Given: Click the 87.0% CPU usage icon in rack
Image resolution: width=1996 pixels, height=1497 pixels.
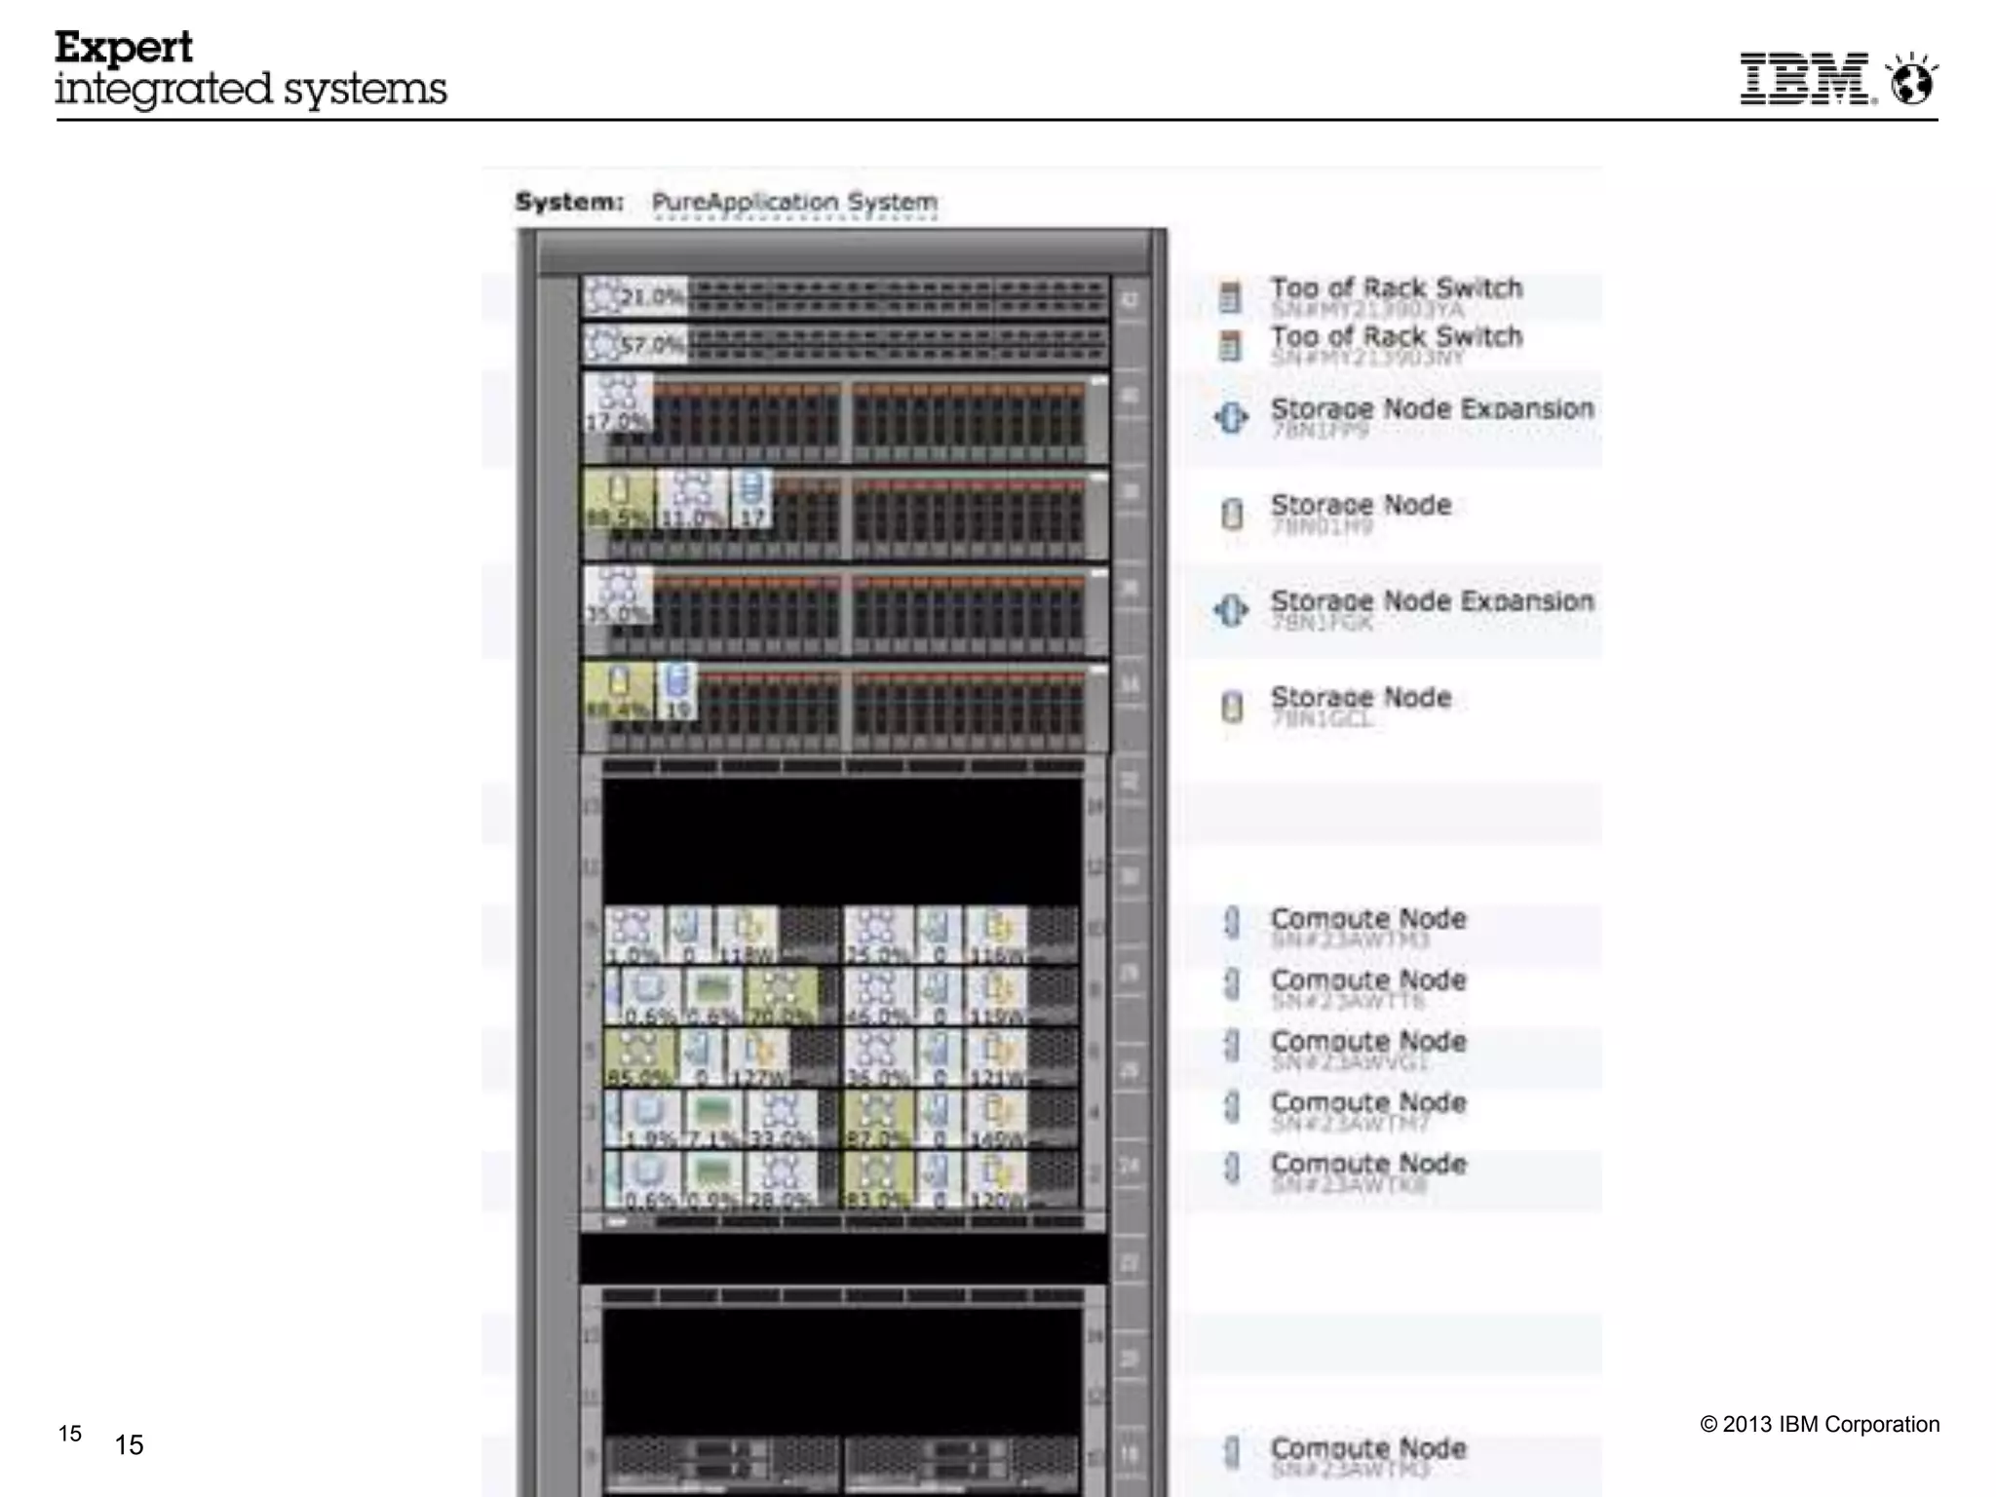Looking at the screenshot, I should tap(876, 1118).
